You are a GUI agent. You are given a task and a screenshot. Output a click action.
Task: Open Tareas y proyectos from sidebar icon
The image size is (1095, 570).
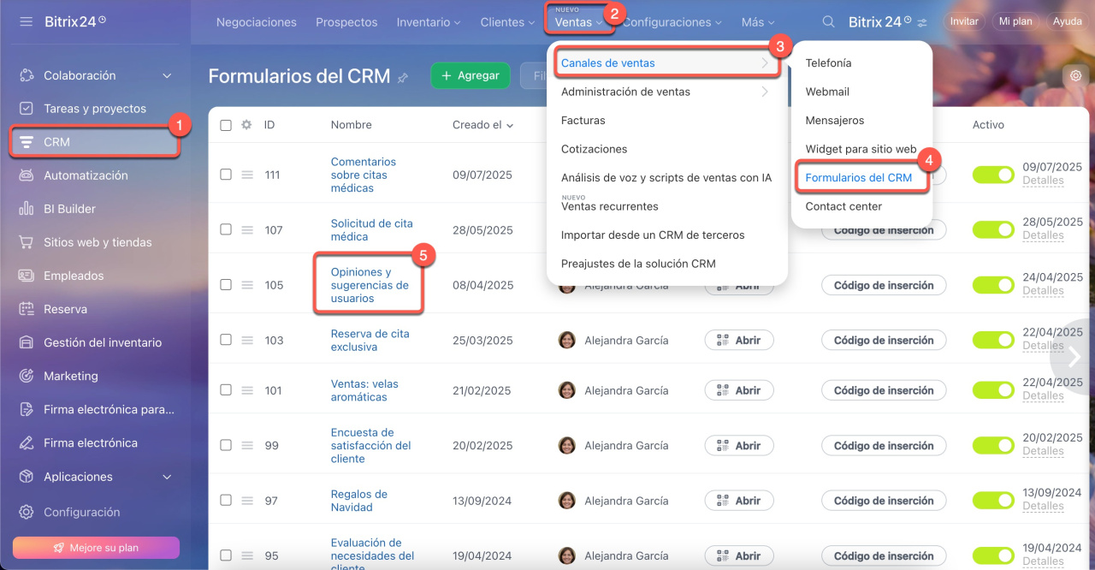click(x=27, y=109)
